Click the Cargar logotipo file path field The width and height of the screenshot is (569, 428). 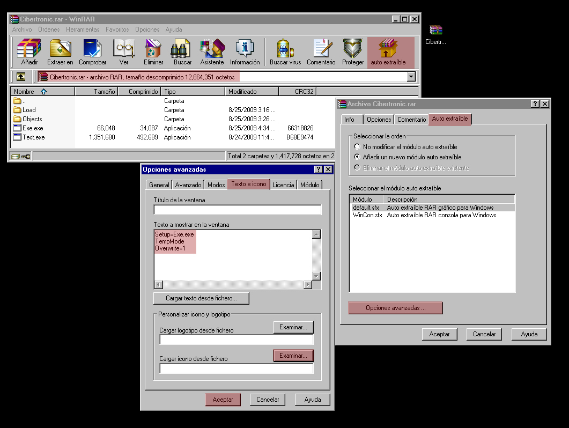[237, 340]
